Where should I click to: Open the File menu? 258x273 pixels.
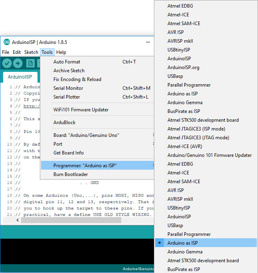(6, 52)
